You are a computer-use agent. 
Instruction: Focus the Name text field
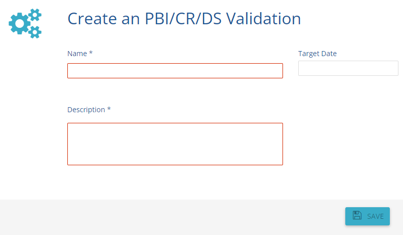tap(175, 71)
